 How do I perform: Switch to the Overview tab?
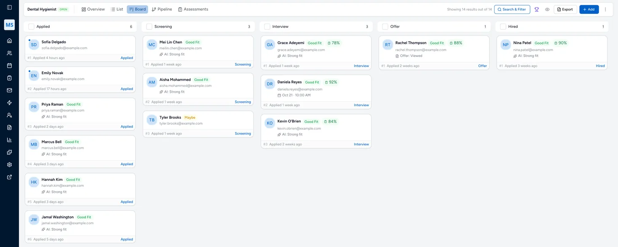[x=93, y=9]
